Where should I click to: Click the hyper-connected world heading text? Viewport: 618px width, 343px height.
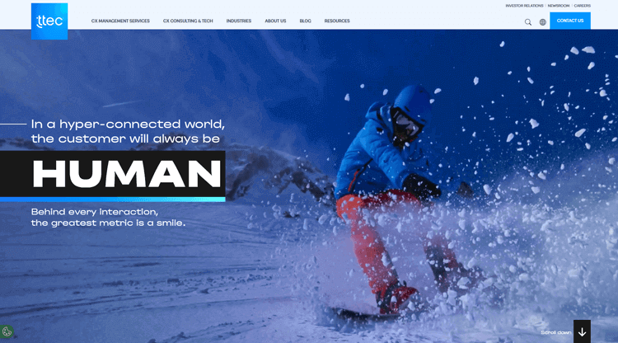pyautogui.click(x=128, y=131)
